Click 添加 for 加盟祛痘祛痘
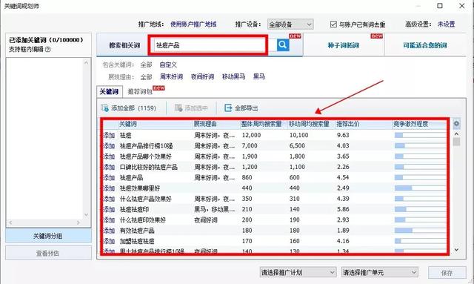Viewport: 474px width, 284px height. [109, 241]
